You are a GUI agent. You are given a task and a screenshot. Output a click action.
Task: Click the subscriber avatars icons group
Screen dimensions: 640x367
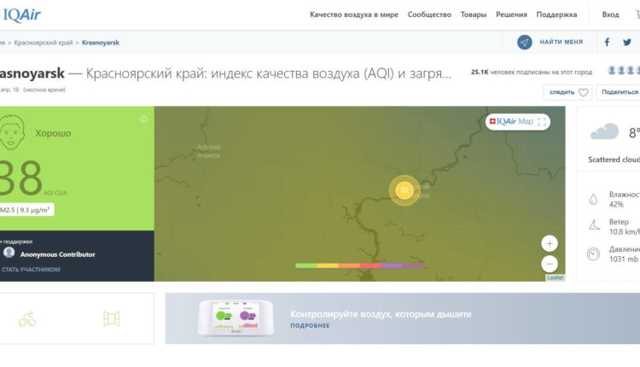click(623, 71)
